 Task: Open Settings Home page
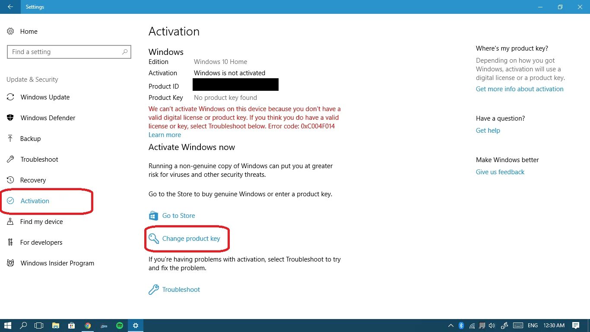[22, 32]
